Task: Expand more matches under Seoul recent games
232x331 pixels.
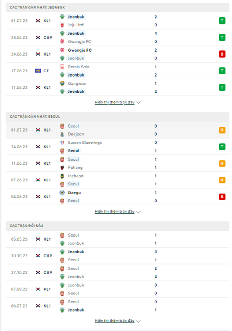Action: pyautogui.click(x=117, y=212)
